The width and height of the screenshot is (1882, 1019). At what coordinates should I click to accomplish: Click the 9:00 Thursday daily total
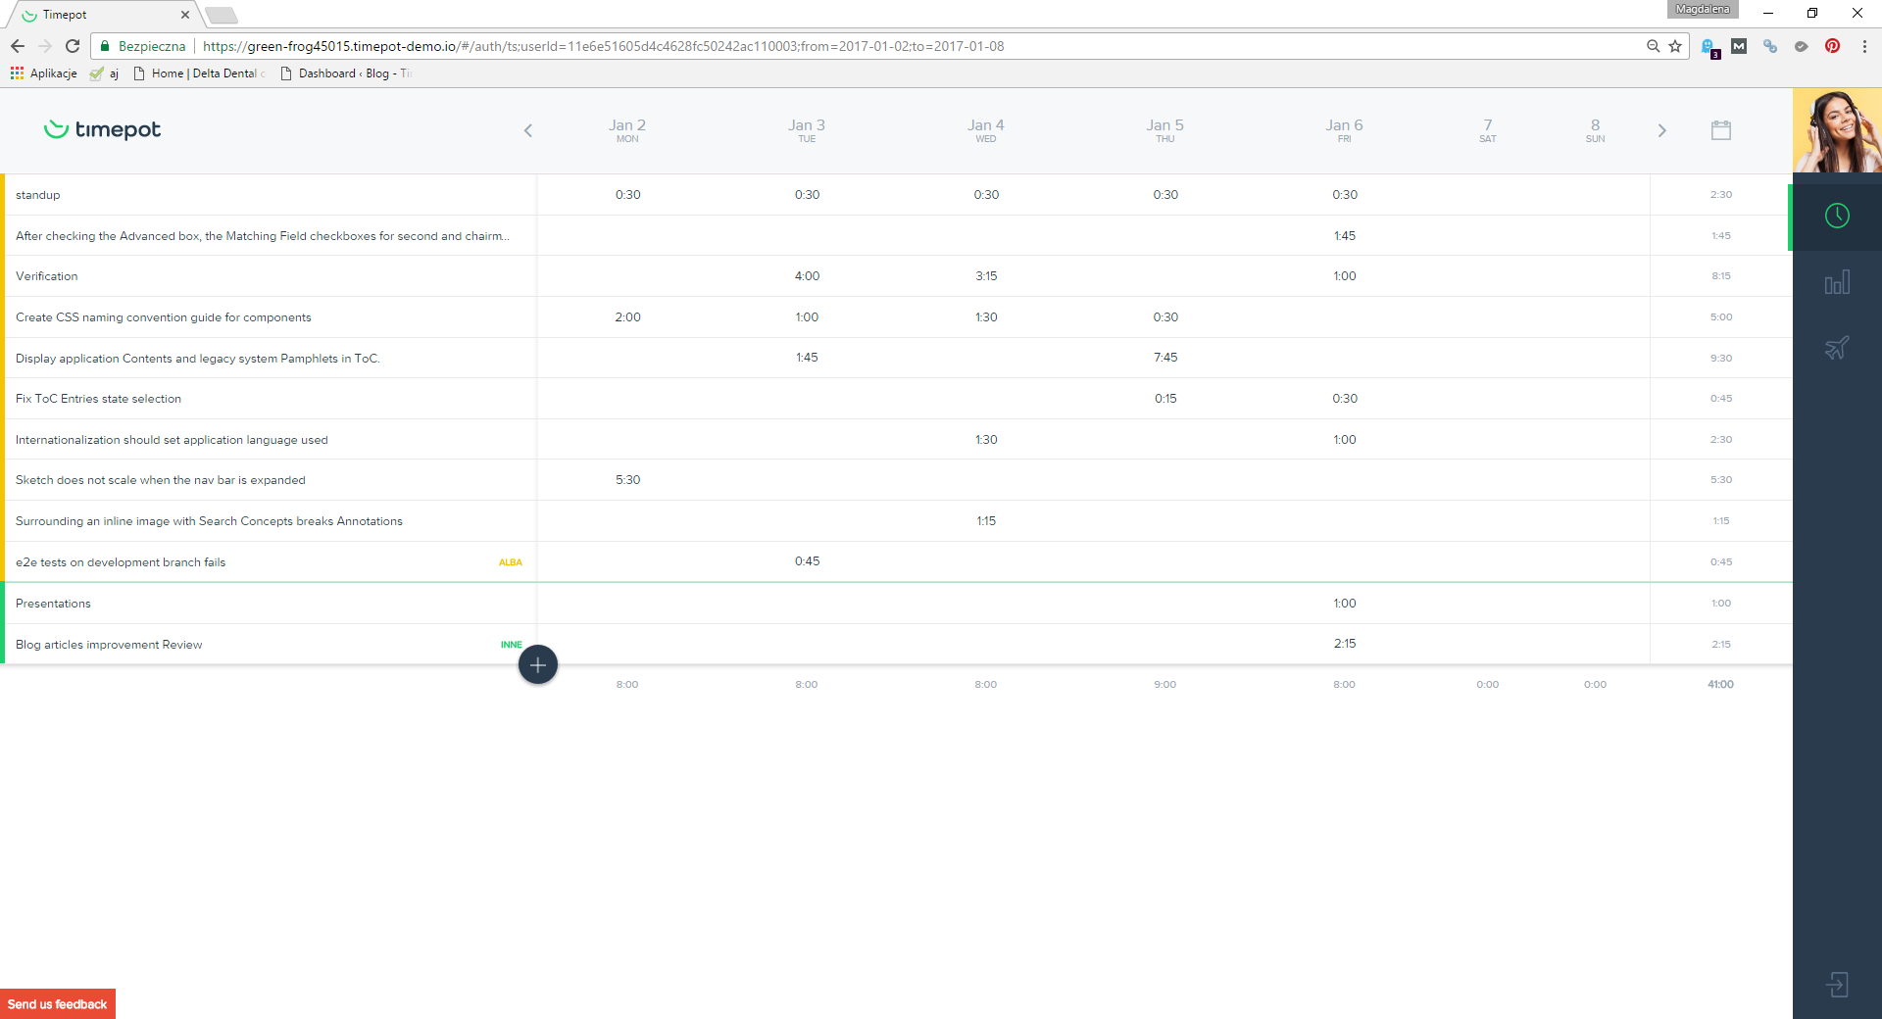1164,685
